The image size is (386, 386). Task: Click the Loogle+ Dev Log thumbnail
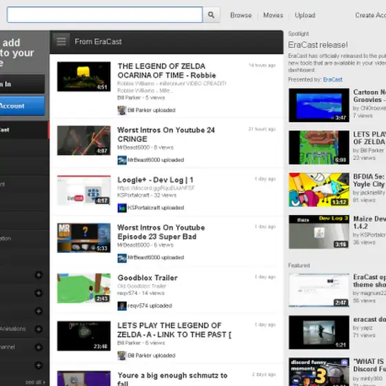click(x=83, y=190)
